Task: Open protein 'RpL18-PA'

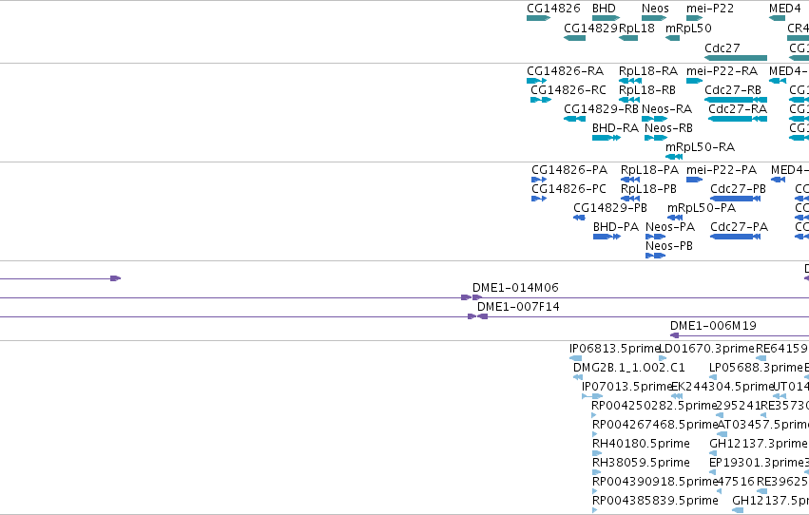Action: 649,169
